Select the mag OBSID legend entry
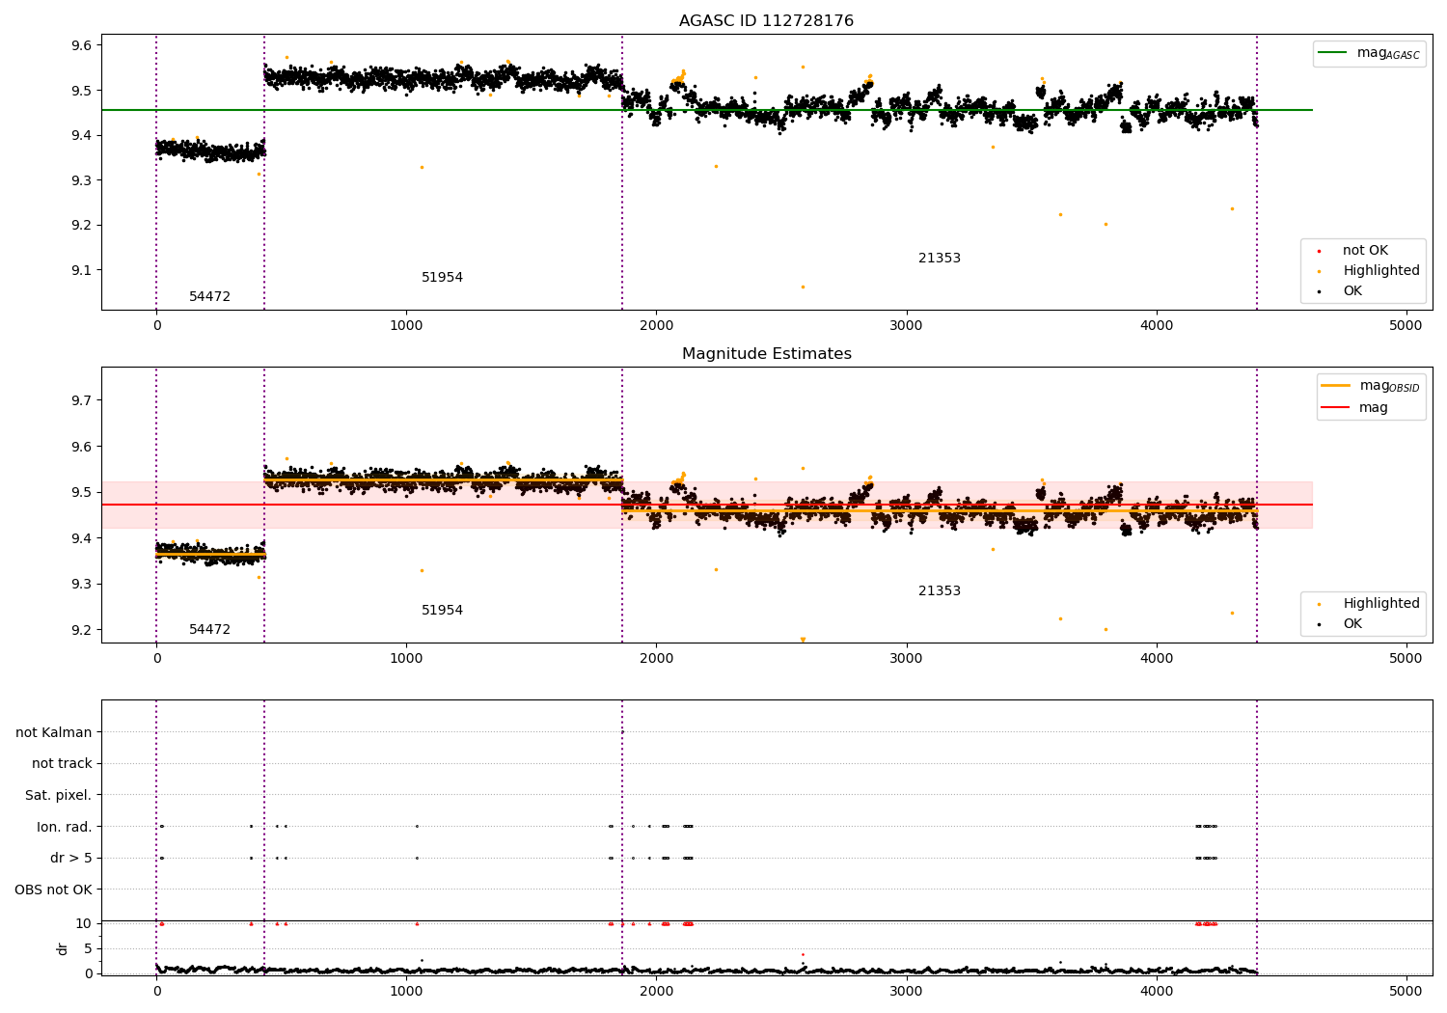 [1371, 386]
